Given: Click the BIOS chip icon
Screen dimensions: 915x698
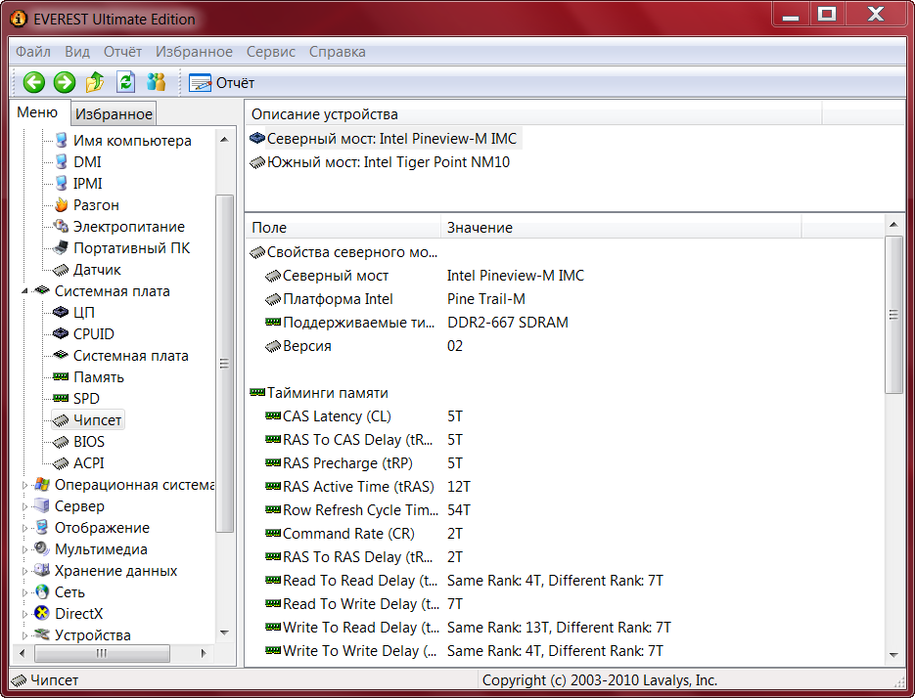Looking at the screenshot, I should (x=61, y=442).
